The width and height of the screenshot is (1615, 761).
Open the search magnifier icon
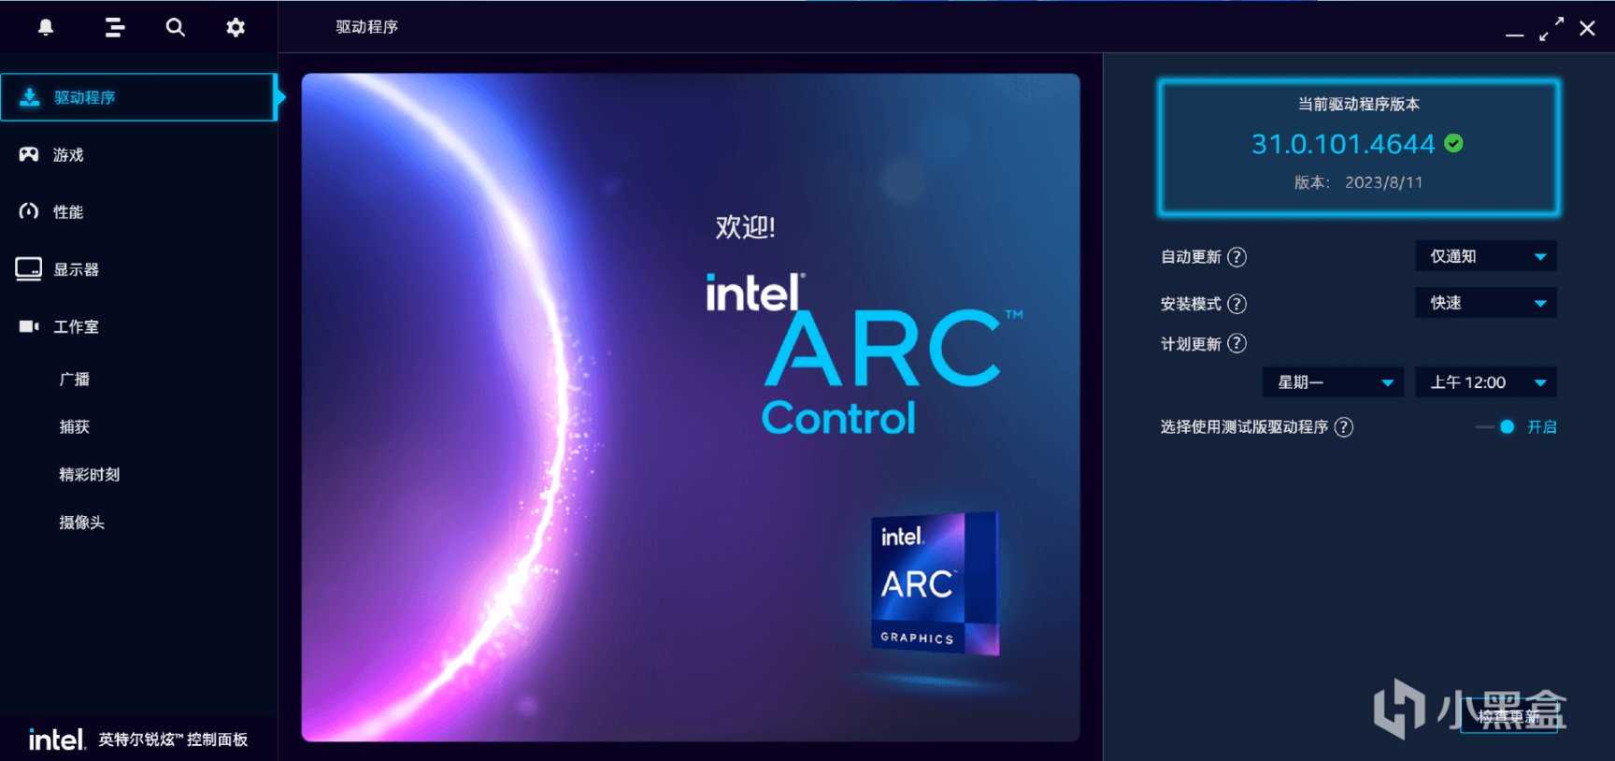(175, 27)
